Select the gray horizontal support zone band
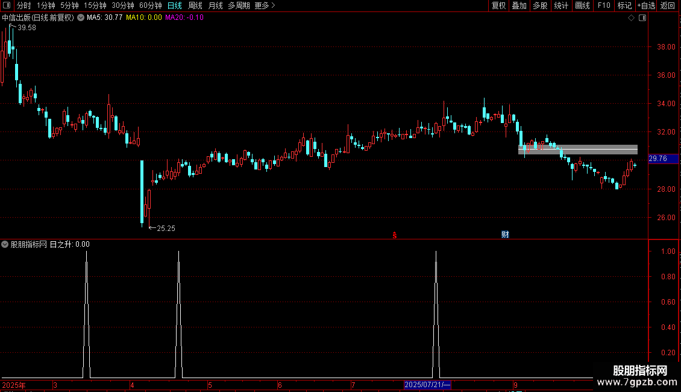Viewport: 681px width, 392px height. point(577,150)
